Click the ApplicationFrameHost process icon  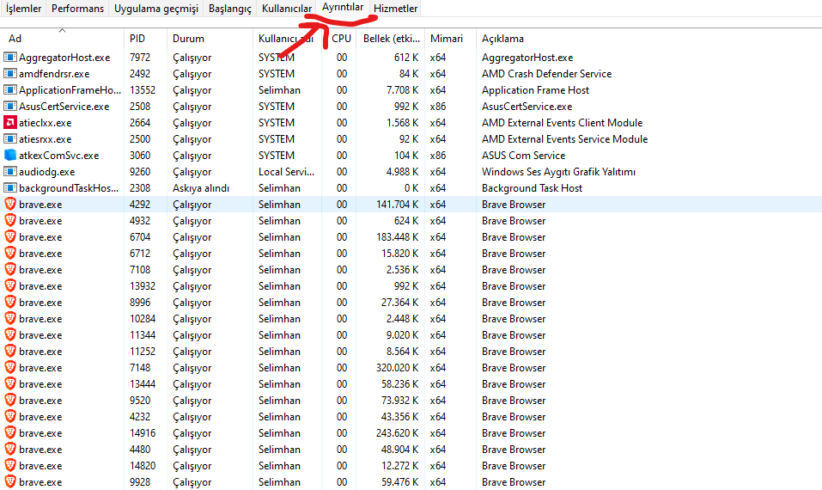[10, 89]
